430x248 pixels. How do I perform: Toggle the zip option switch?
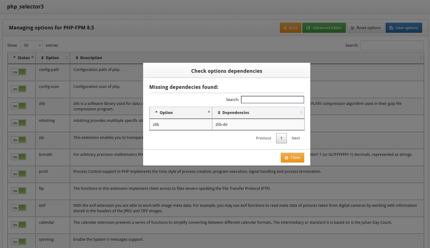click(x=18, y=140)
